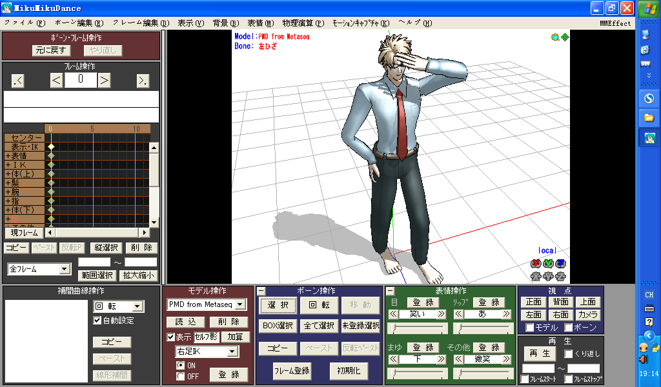Click the green Y-axis rotation handle icon

[x=548, y=264]
